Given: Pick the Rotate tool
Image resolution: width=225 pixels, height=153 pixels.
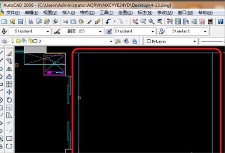Looking at the screenshot, I should tap(9, 100).
